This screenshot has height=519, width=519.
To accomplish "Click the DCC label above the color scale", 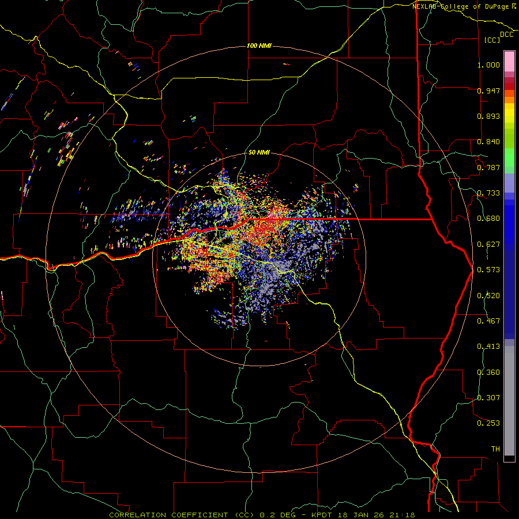I will [507, 35].
